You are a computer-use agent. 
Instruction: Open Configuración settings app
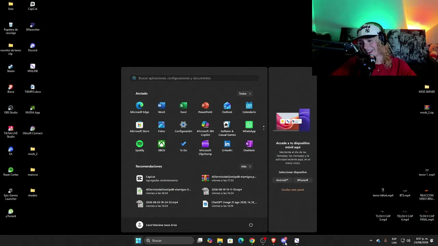pyautogui.click(x=183, y=127)
